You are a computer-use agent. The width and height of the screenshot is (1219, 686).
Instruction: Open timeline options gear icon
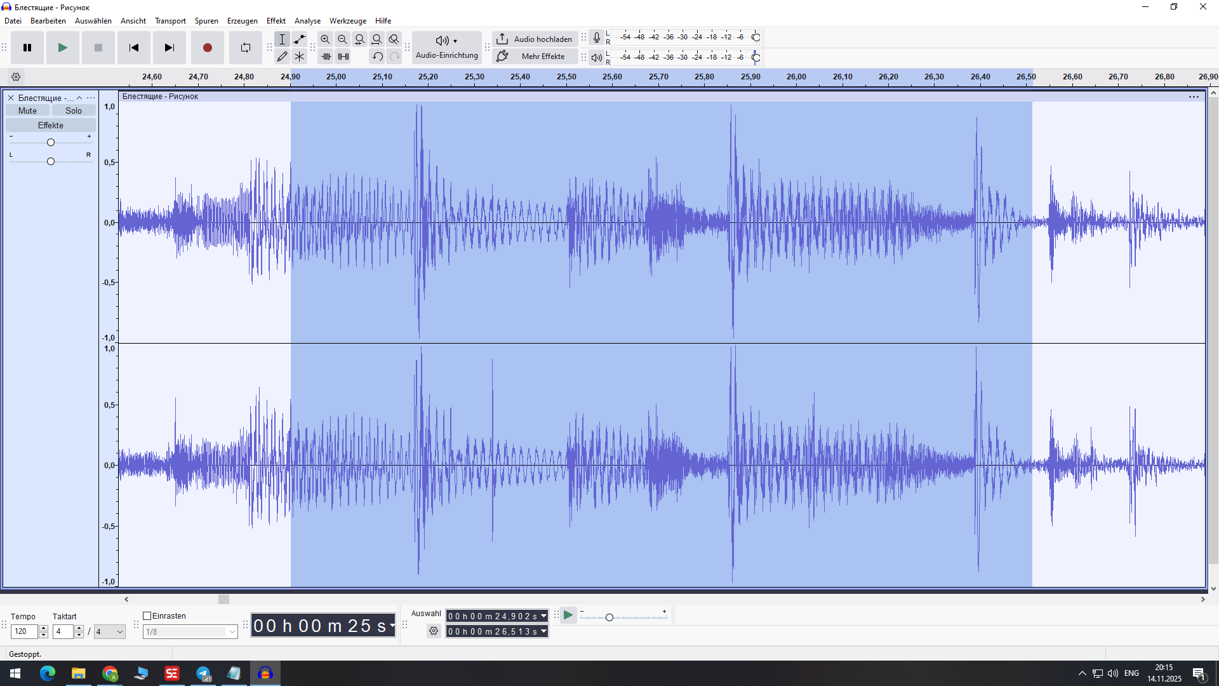click(17, 77)
